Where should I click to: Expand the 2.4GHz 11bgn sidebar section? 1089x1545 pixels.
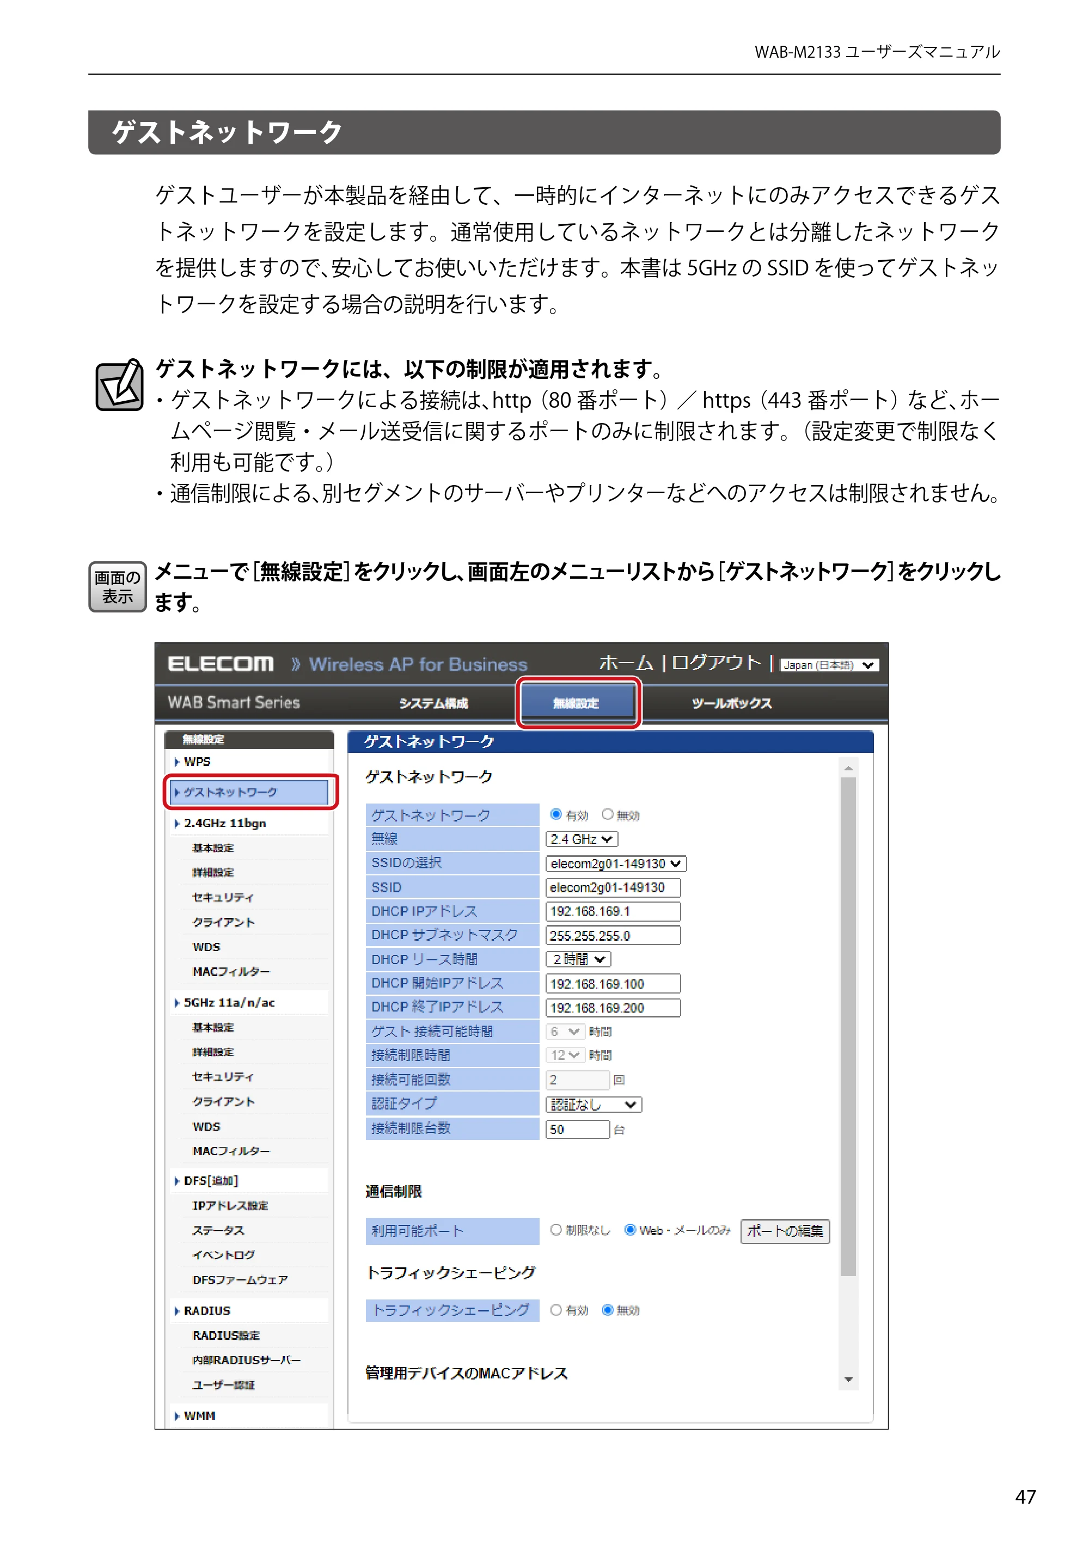click(x=224, y=824)
